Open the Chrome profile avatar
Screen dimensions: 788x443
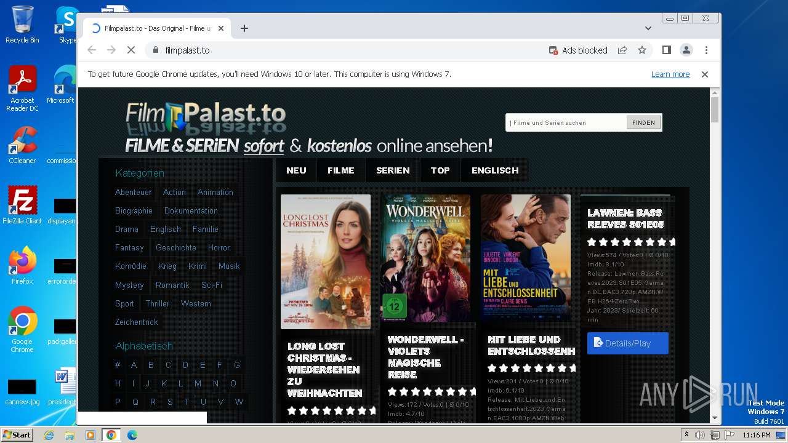pos(686,50)
